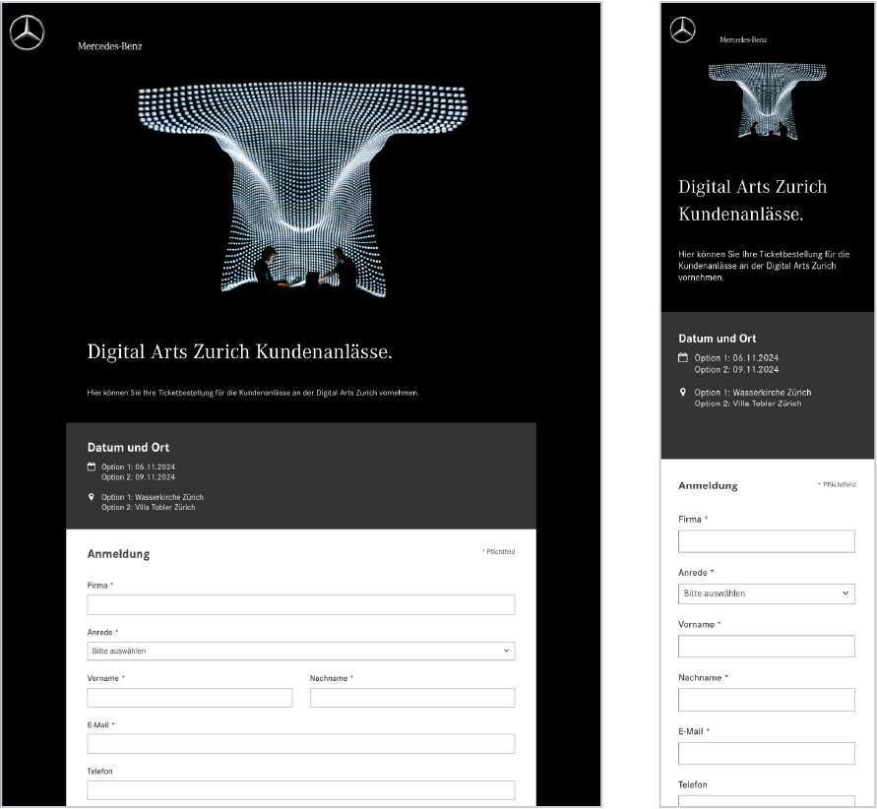Click the Mercedes-Benz wordmark in mobile header
The height and width of the screenshot is (809, 877).
pyautogui.click(x=742, y=40)
